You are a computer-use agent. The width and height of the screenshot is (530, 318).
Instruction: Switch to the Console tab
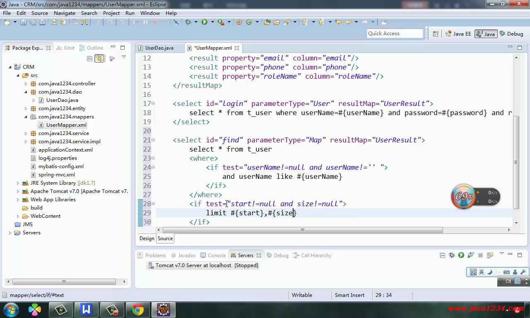pos(213,255)
